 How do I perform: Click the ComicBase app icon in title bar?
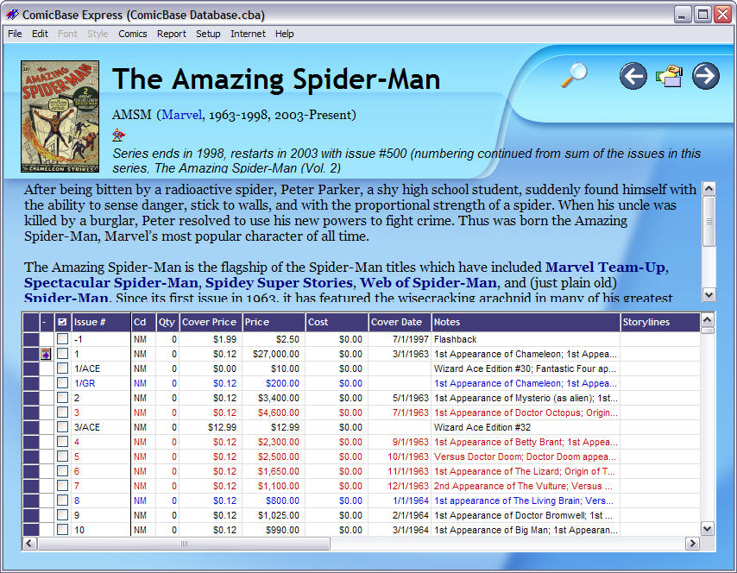coord(11,15)
